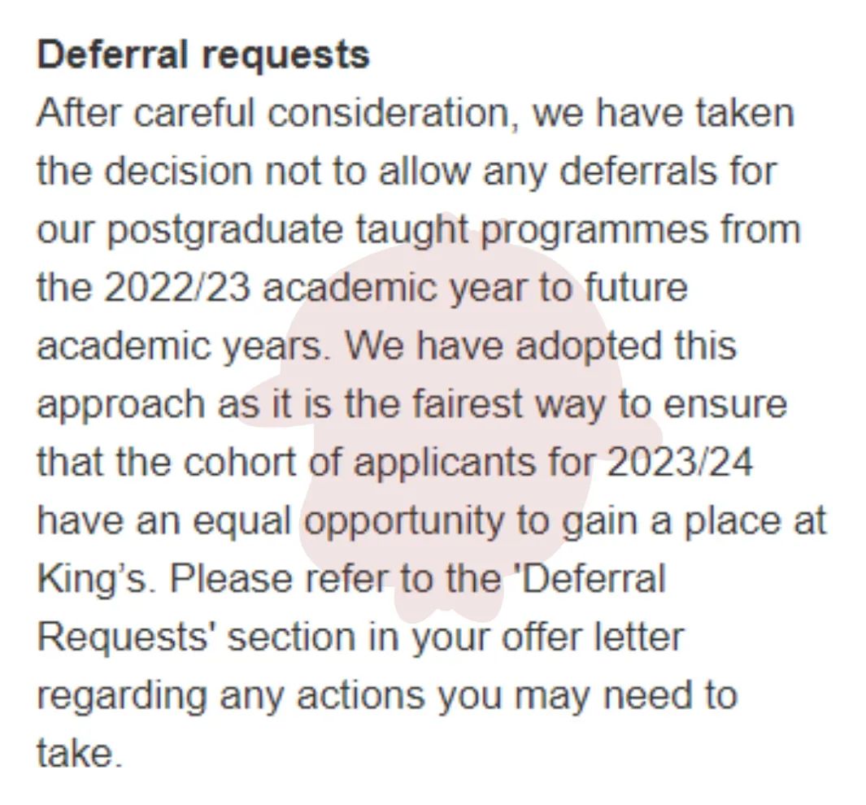This screenshot has width=866, height=805.
Task: Click the "2023/24" cohort year text
Action: (680, 463)
